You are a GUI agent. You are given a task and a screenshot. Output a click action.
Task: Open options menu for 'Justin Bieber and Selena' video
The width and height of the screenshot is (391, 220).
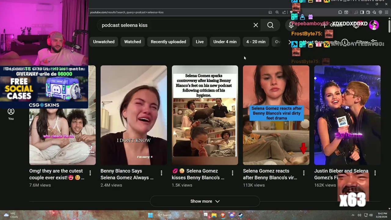pyautogui.click(x=375, y=173)
